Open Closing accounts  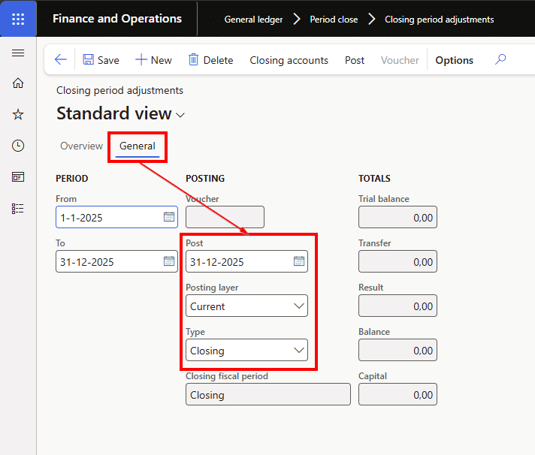click(x=289, y=60)
